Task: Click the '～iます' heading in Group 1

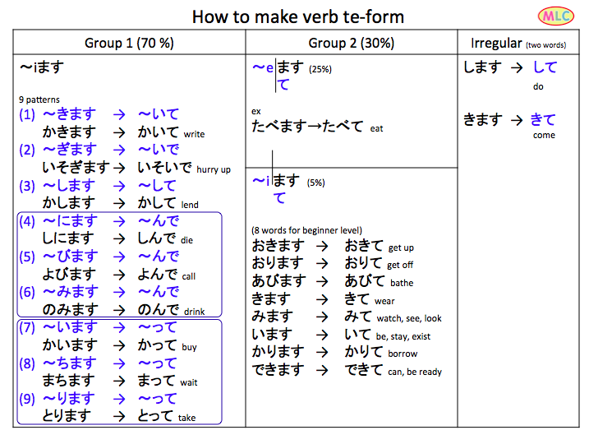Action: [x=42, y=67]
